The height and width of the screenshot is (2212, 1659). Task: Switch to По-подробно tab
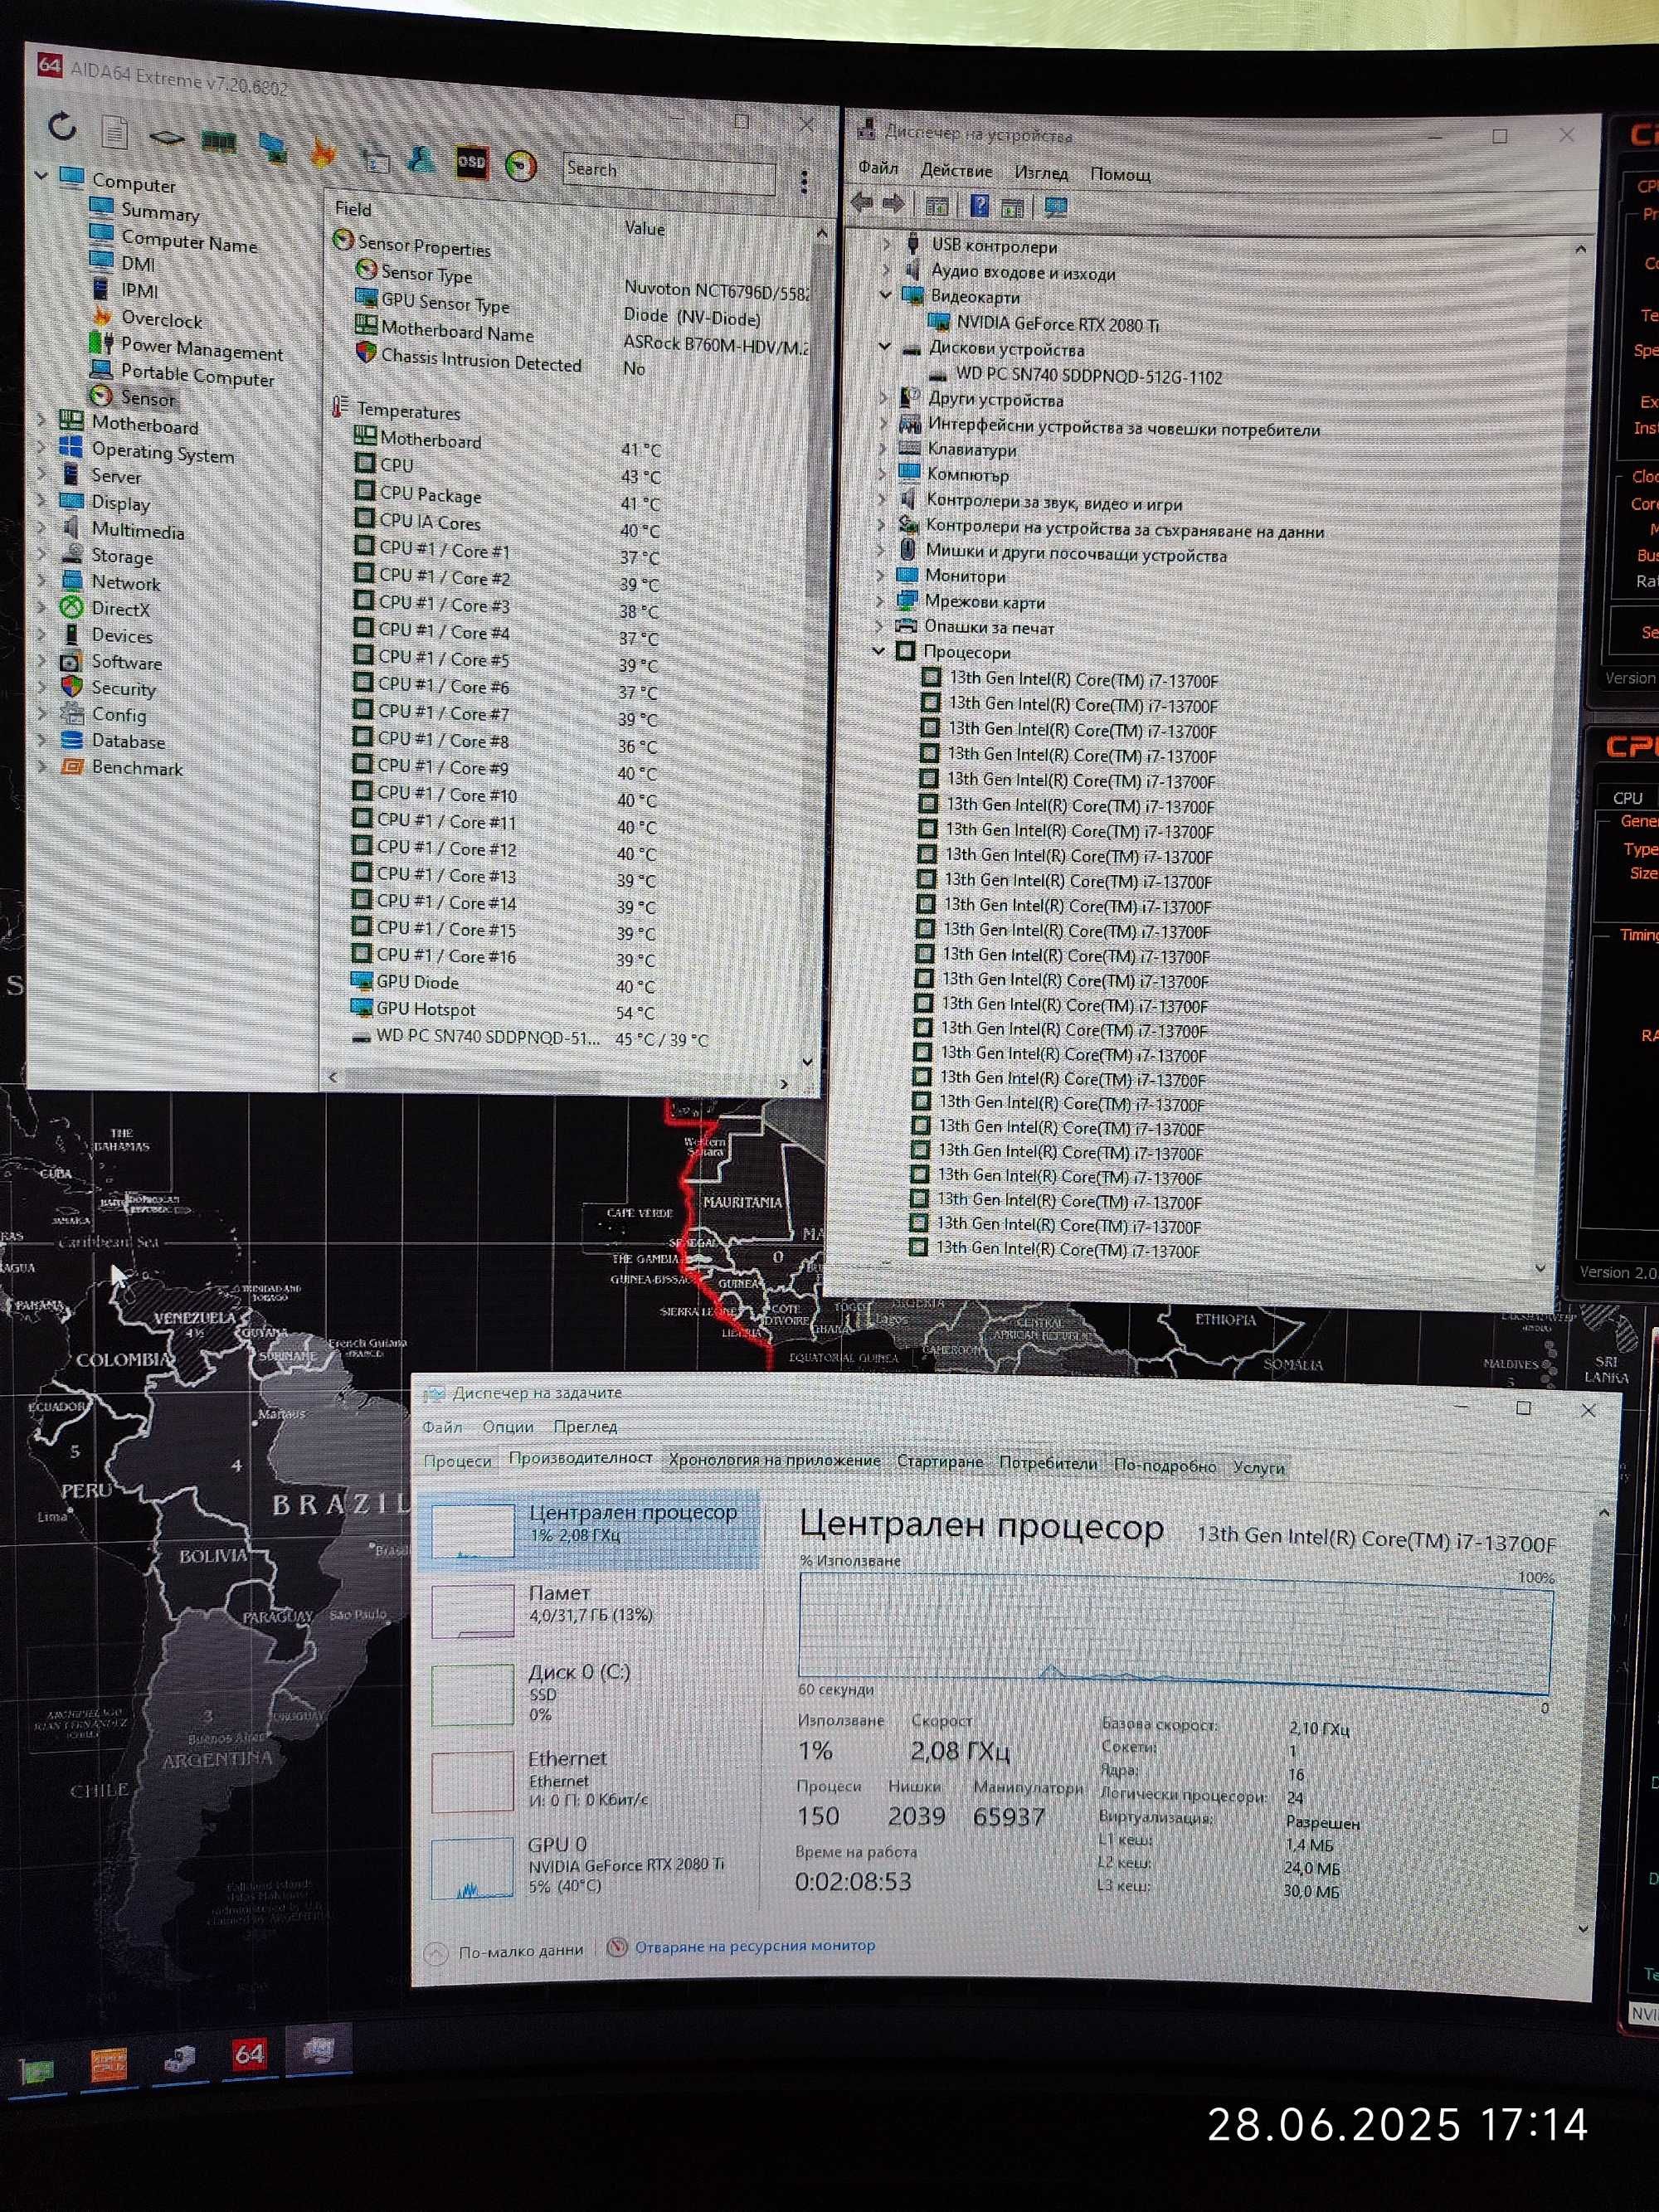tap(1165, 1466)
